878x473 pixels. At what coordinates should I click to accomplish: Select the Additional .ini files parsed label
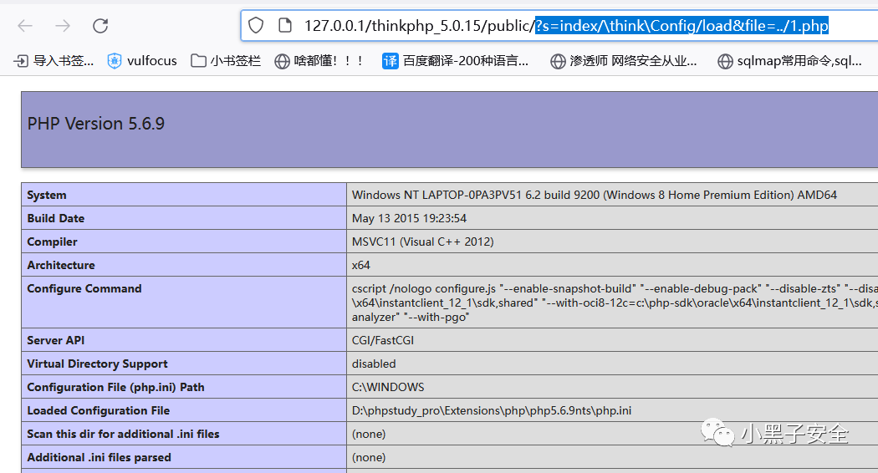[99, 458]
